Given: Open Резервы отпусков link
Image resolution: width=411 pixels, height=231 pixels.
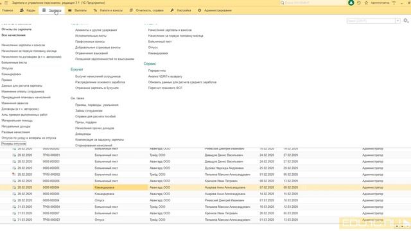Looking at the screenshot, I should coord(13,144).
